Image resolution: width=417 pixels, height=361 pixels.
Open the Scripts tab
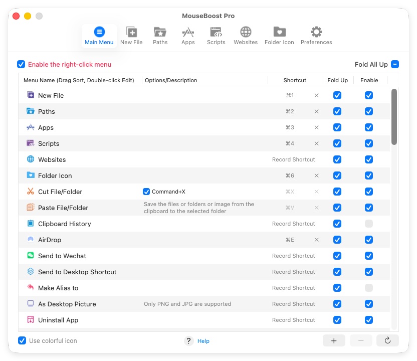point(216,36)
